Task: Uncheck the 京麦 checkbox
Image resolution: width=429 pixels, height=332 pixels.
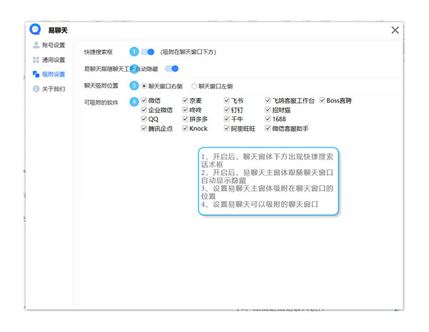Action: click(x=185, y=100)
